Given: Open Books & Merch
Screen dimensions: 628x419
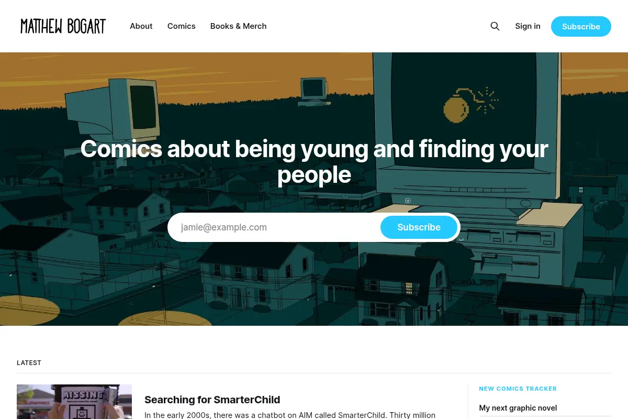Looking at the screenshot, I should pyautogui.click(x=239, y=26).
